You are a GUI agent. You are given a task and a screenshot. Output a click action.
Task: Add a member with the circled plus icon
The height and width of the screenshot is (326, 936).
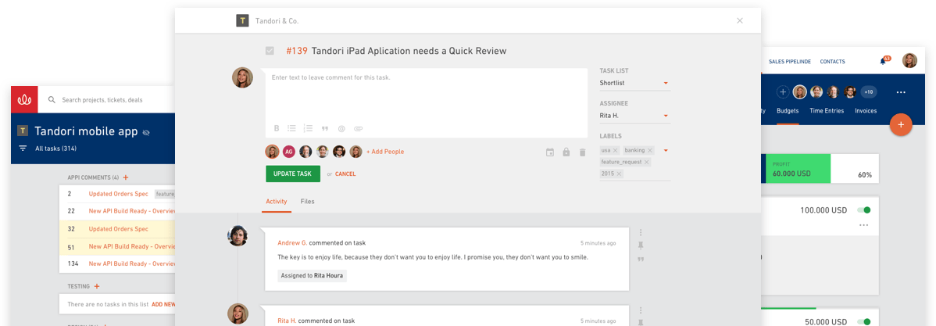pos(783,92)
